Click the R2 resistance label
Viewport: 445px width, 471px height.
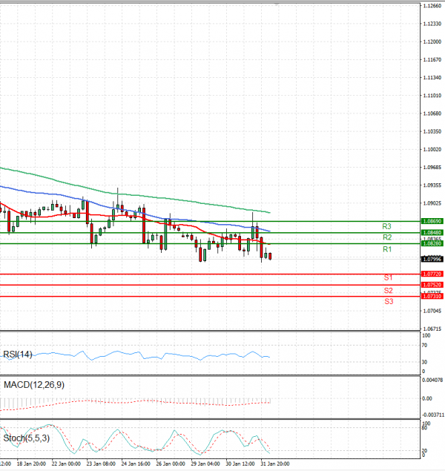pyautogui.click(x=387, y=237)
